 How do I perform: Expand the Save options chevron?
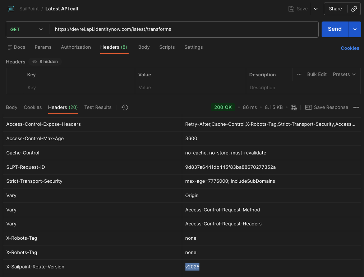pyautogui.click(x=316, y=9)
